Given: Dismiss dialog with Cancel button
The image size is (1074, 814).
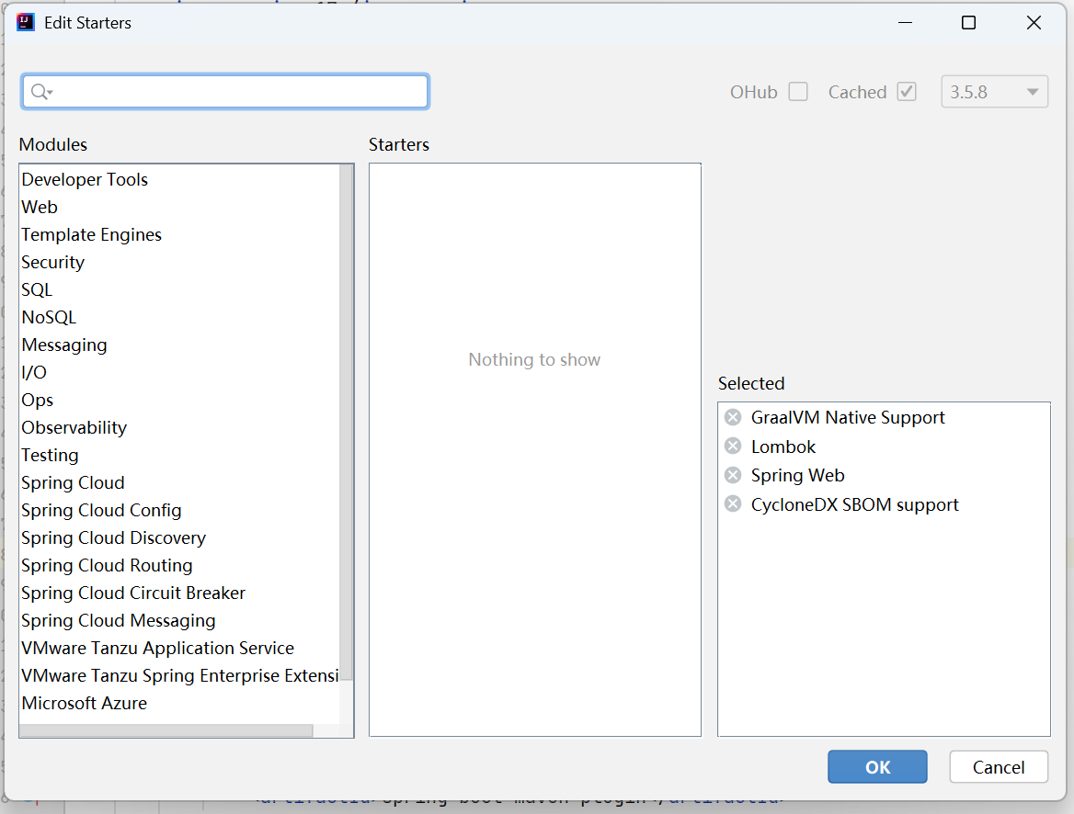Looking at the screenshot, I should [999, 767].
